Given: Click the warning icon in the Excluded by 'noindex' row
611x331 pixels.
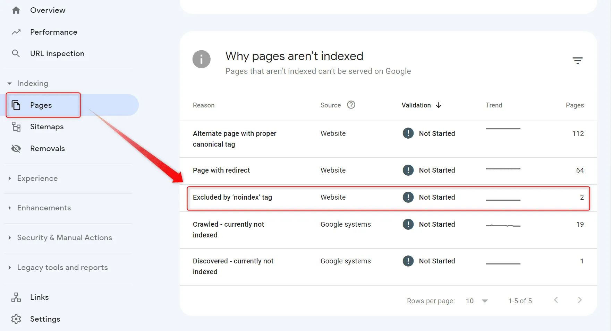Looking at the screenshot, I should [408, 197].
